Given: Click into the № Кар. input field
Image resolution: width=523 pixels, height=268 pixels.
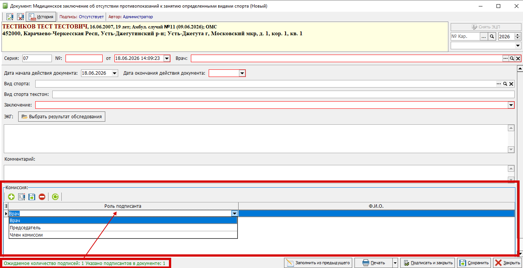Looking at the screenshot, I should [x=465, y=36].
